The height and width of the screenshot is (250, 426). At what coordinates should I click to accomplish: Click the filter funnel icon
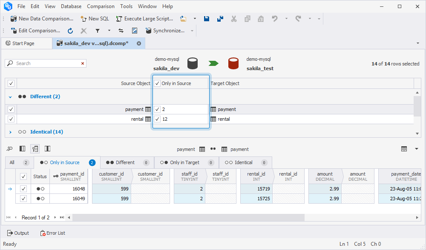pos(97,31)
